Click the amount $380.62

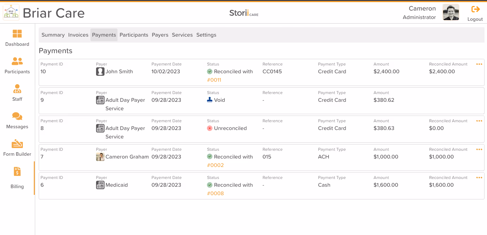click(x=384, y=100)
